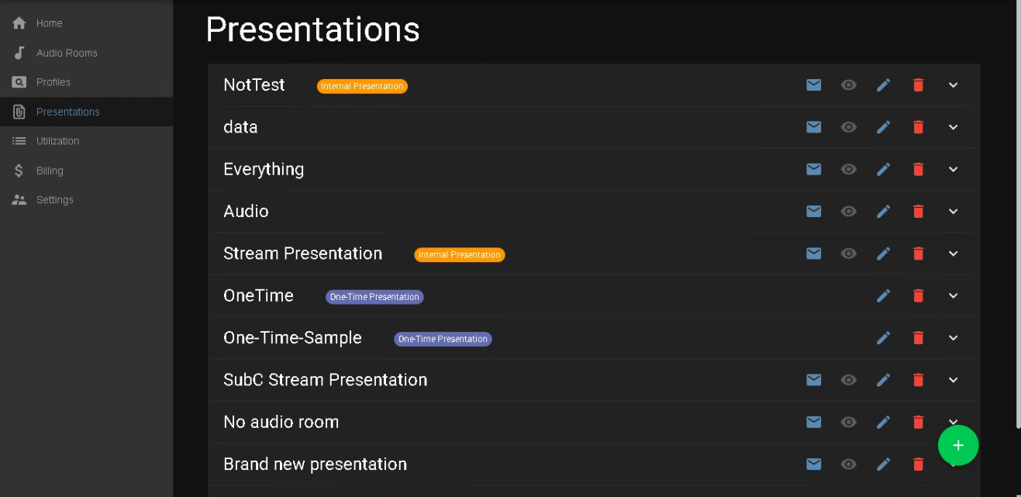Expand the data presentation row chevron

[x=954, y=127]
